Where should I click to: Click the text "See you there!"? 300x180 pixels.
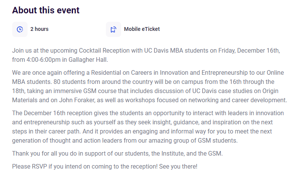(178, 166)
